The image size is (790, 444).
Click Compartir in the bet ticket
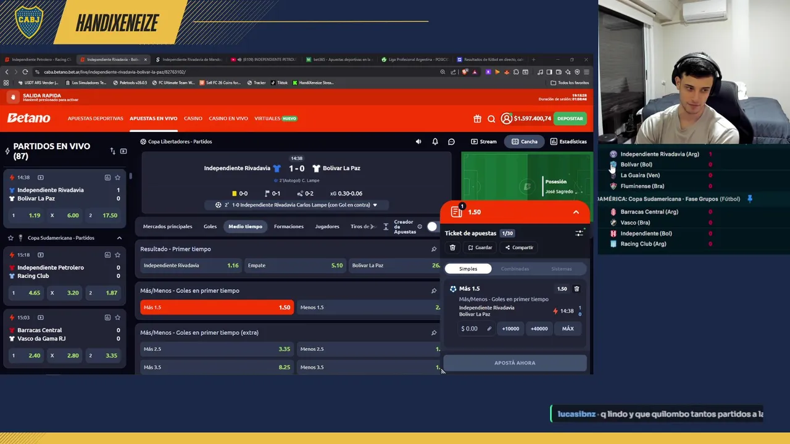519,247
